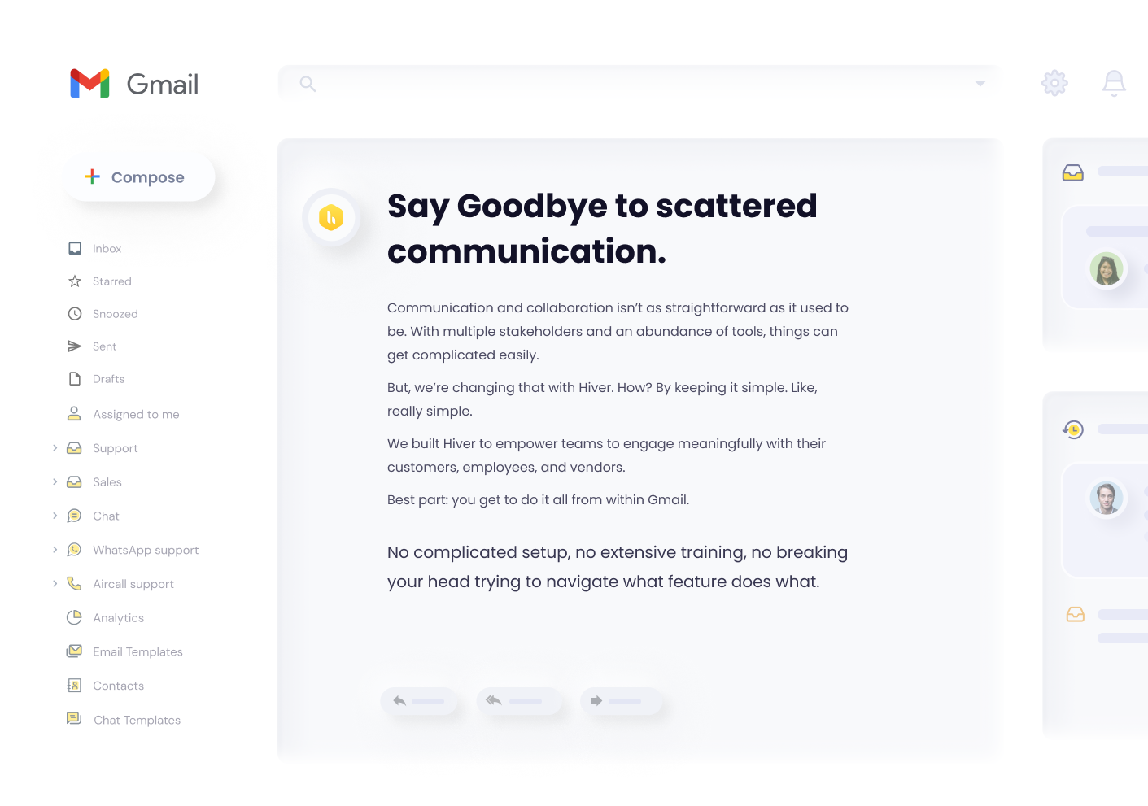Open the settings gear icon
Viewport: 1148px width, 806px height.
1054,83
